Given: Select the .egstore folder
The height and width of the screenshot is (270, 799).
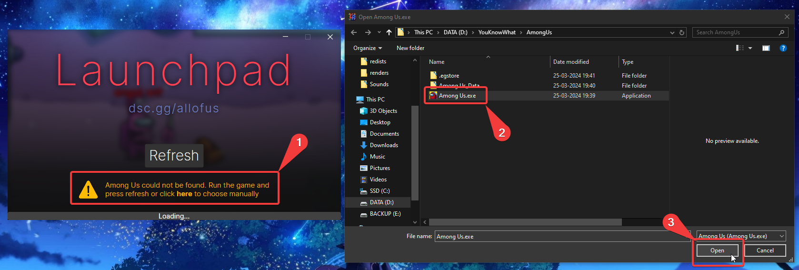Looking at the screenshot, I should 449,76.
